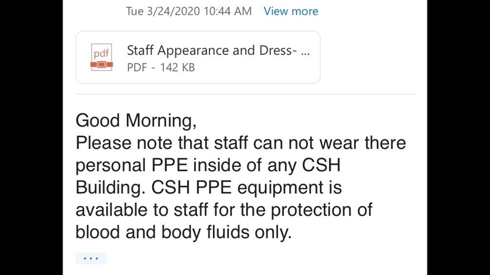Click the line 'Building. CSH PPE equipment is'

209,188
